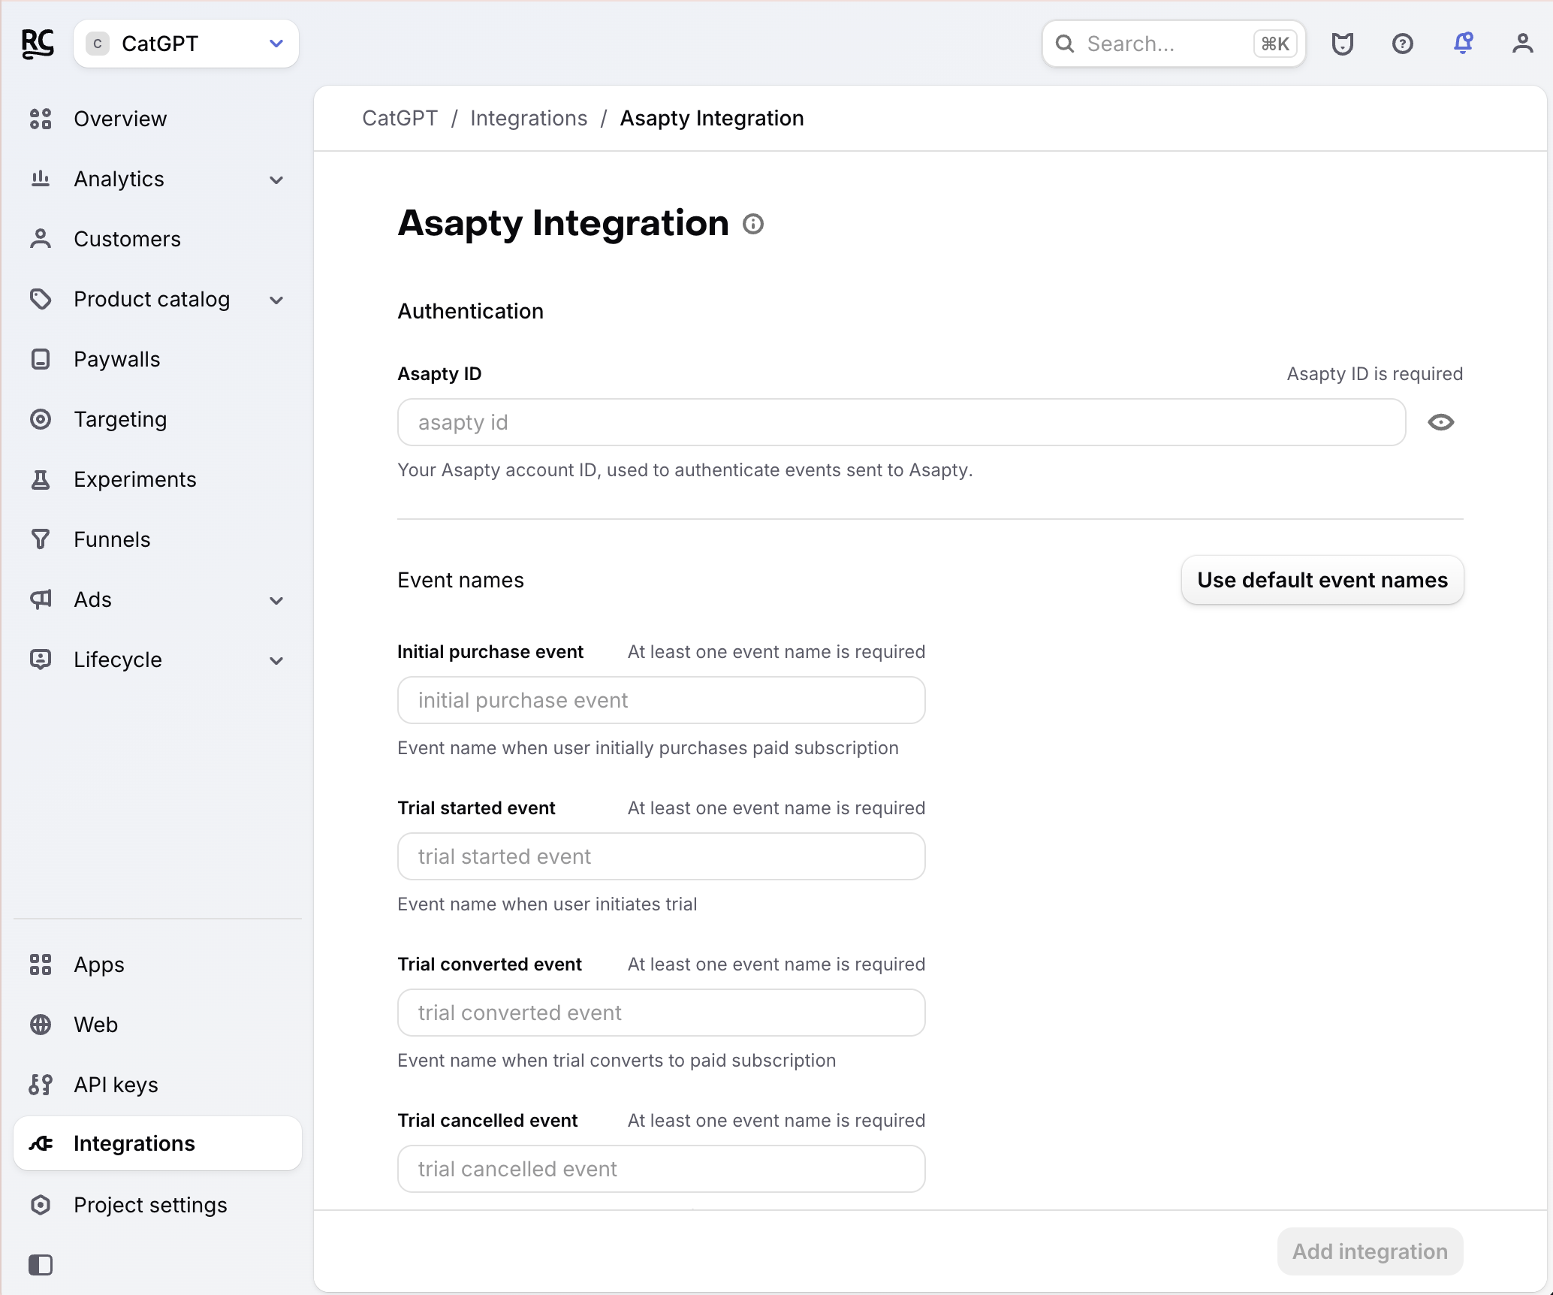The height and width of the screenshot is (1295, 1553).
Task: Click the search field in the header
Action: tap(1174, 44)
